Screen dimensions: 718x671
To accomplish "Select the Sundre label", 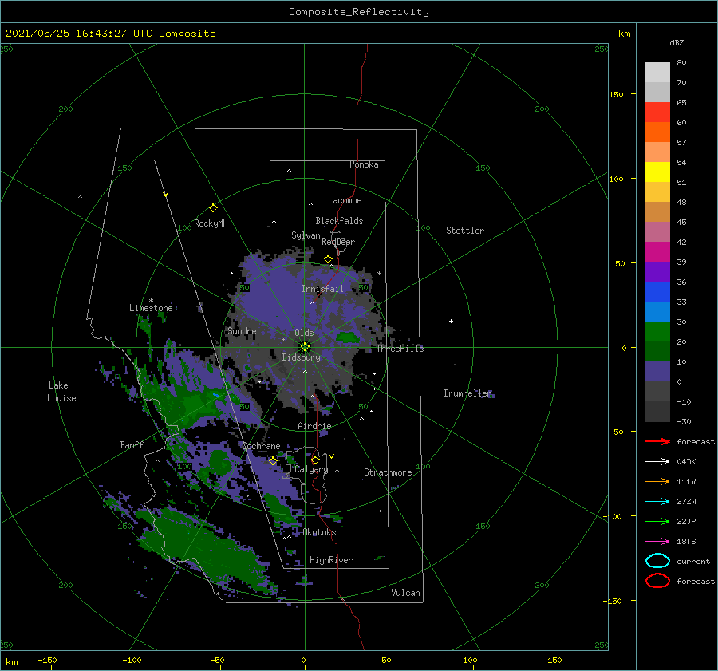I will [x=242, y=330].
